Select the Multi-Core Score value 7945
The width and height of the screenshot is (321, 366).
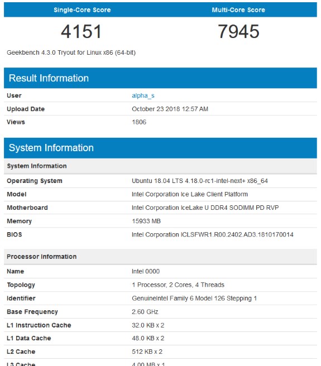click(x=238, y=31)
